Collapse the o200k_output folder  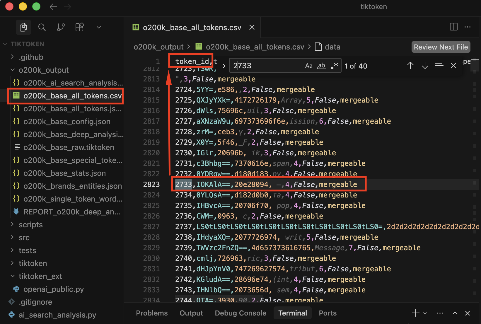(13, 70)
